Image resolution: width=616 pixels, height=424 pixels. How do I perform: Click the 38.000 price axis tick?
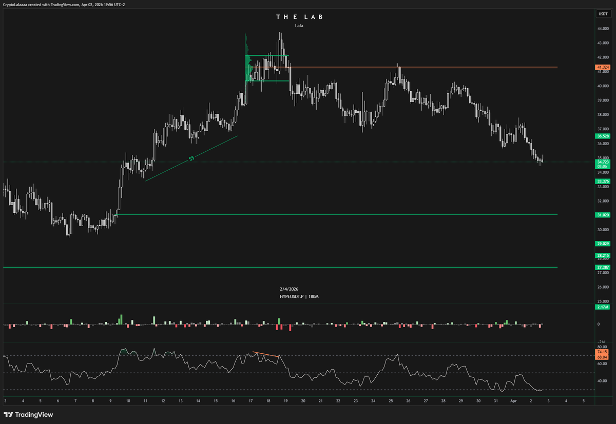pos(603,115)
